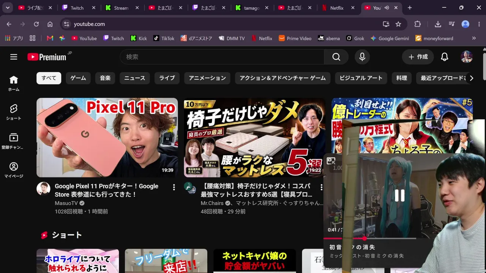Select the 音楽 filter chip
The width and height of the screenshot is (486, 273).
click(105, 78)
